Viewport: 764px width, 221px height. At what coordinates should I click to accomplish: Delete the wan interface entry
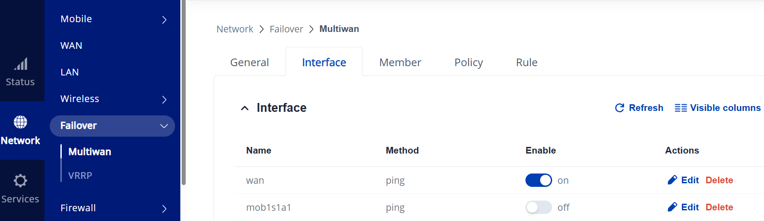click(x=719, y=180)
